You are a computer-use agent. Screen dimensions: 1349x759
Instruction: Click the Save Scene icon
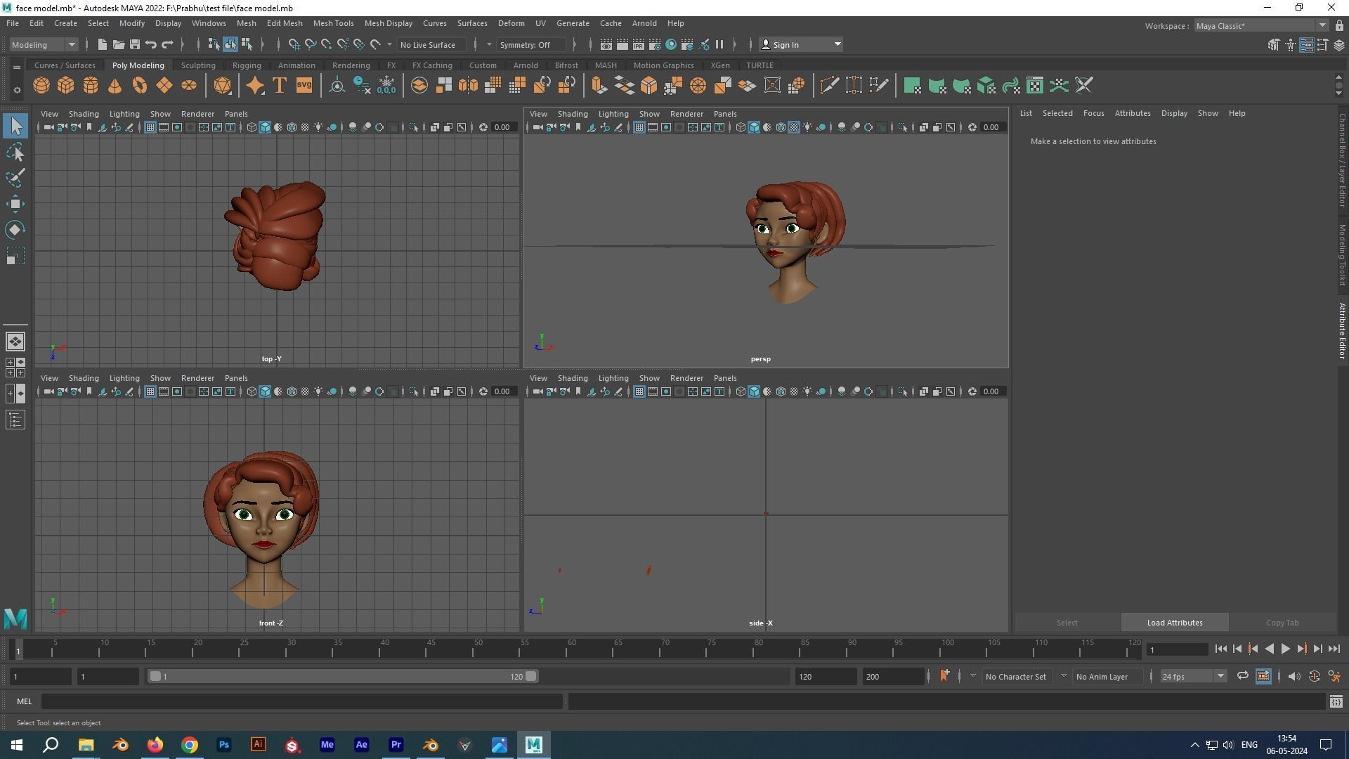[x=135, y=44]
